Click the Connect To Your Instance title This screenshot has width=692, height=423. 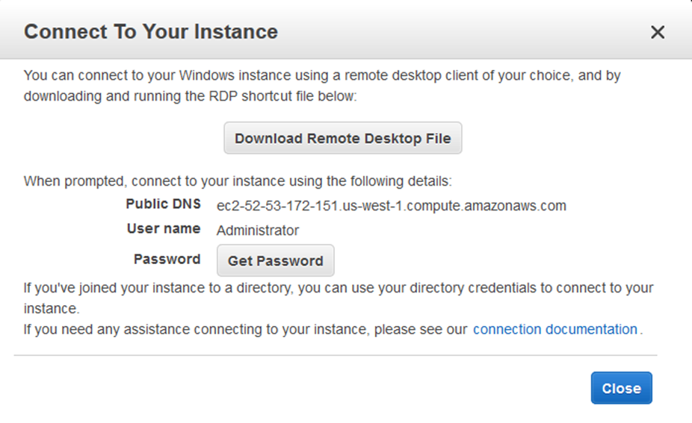click(x=151, y=32)
